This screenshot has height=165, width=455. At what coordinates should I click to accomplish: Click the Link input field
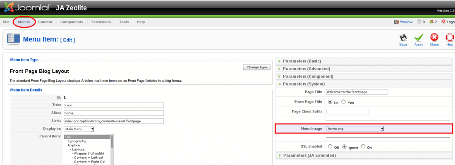pos(114,121)
